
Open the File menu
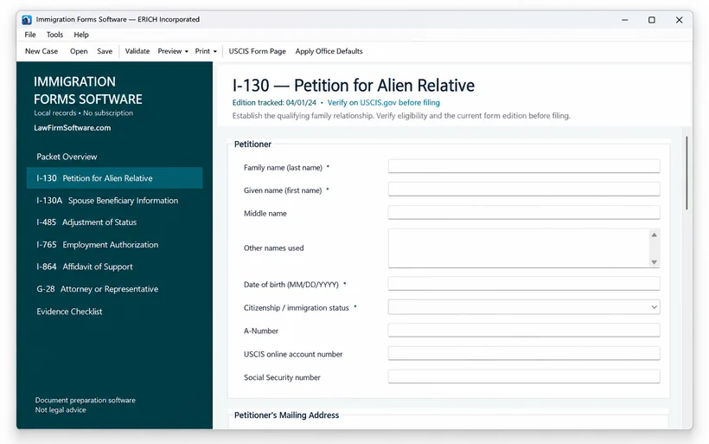click(x=30, y=35)
